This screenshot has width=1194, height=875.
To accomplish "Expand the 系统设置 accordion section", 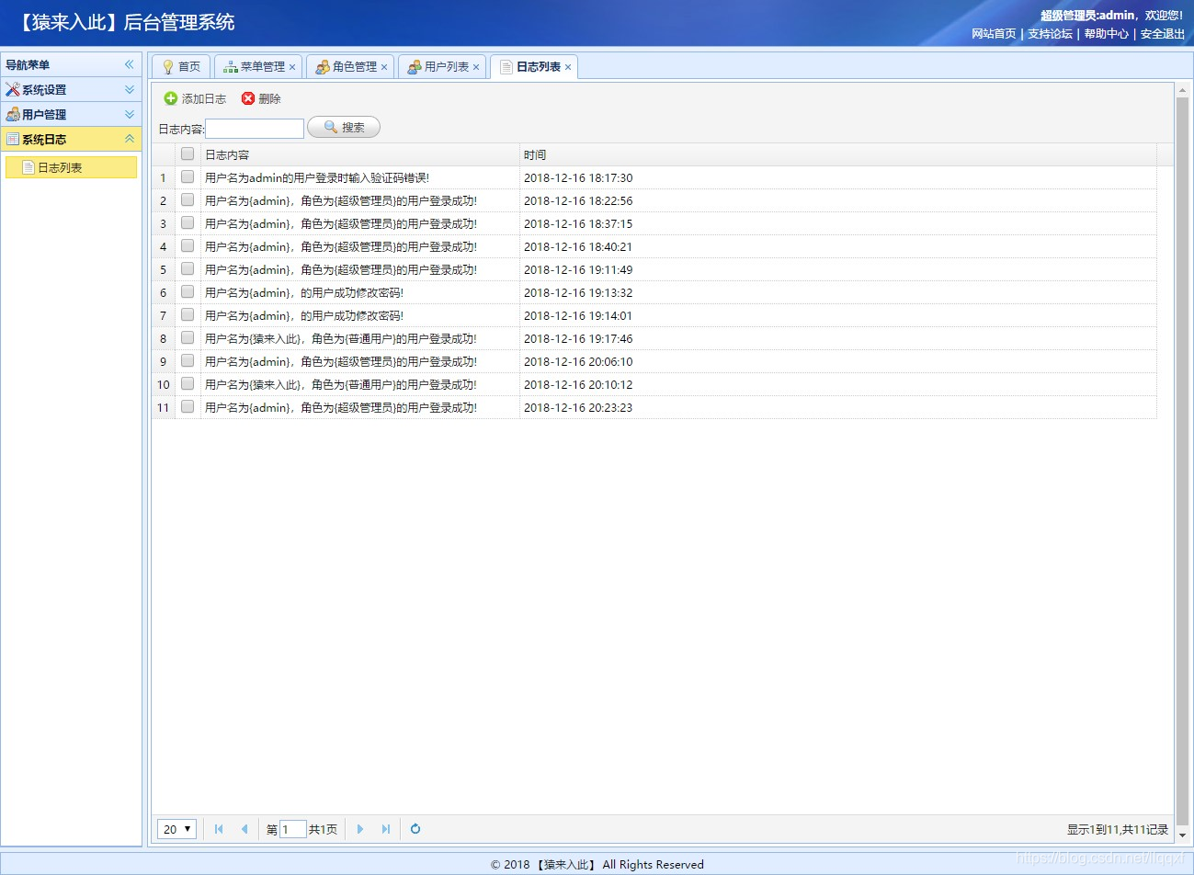I will pyautogui.click(x=130, y=90).
